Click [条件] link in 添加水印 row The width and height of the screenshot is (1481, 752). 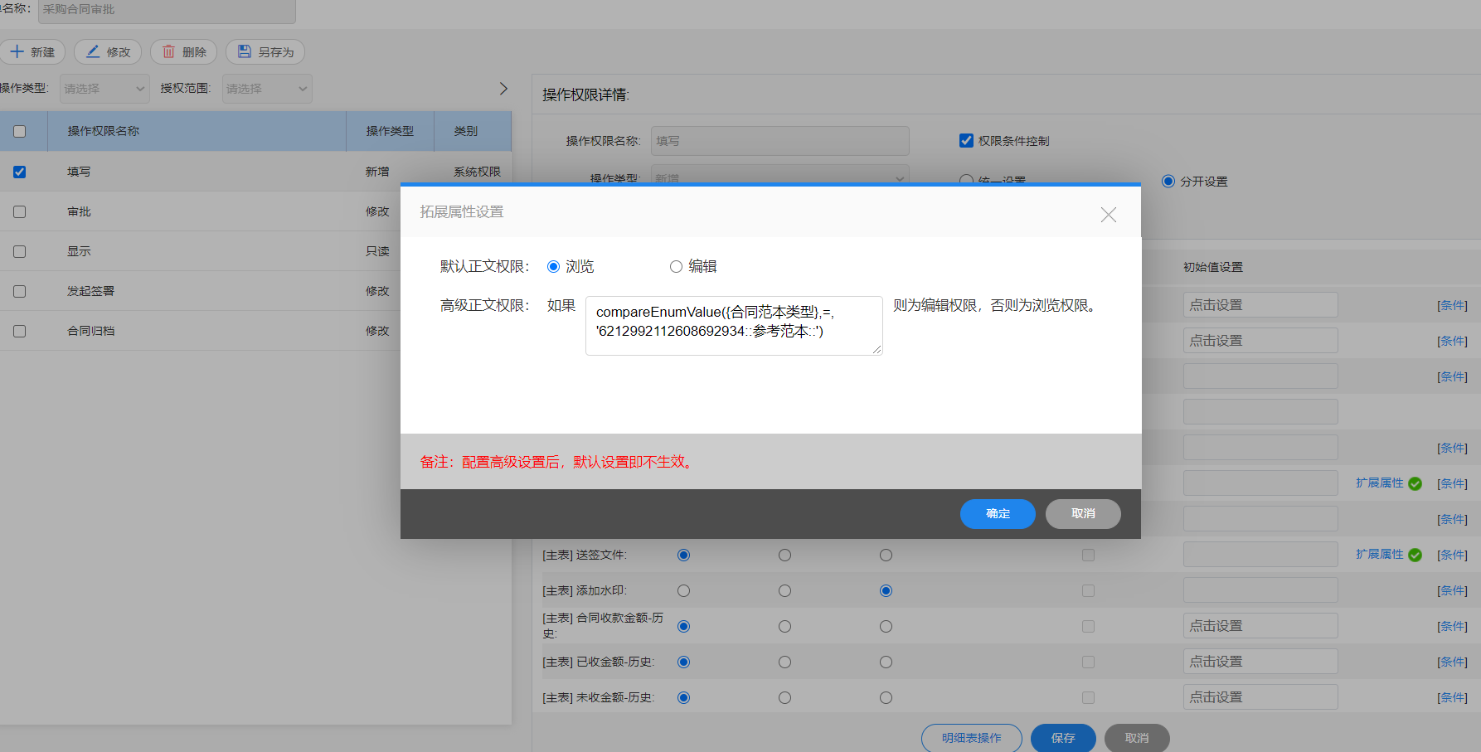1452,590
